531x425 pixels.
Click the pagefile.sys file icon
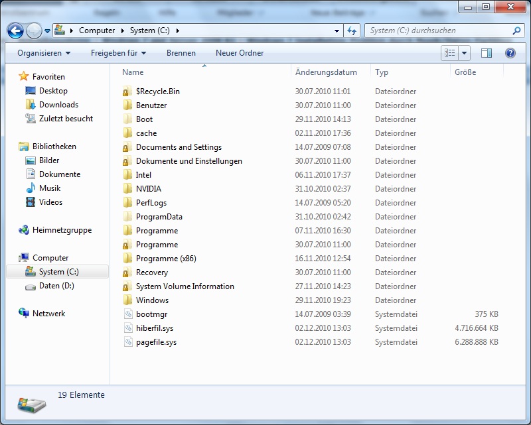tap(128, 341)
